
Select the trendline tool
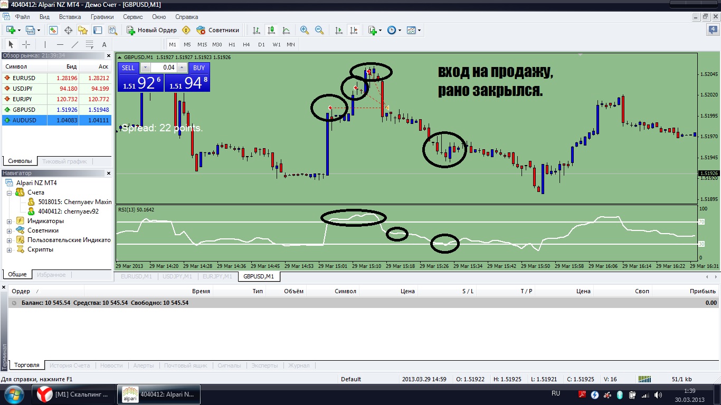[x=74, y=44]
